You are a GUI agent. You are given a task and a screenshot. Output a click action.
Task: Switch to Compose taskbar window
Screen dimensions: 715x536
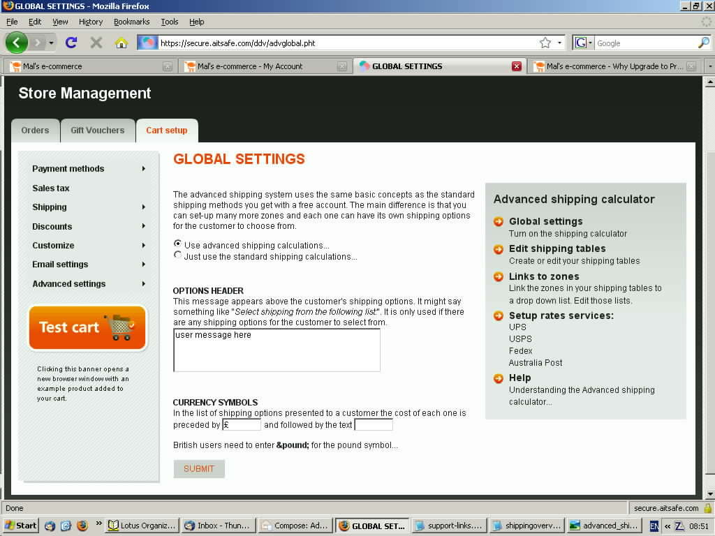point(295,526)
